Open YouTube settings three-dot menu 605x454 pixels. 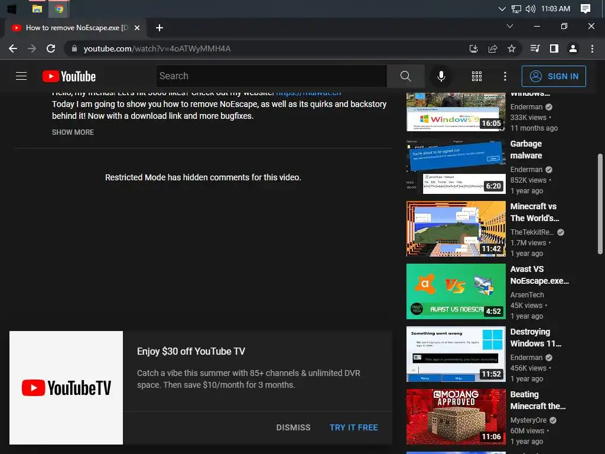click(505, 76)
